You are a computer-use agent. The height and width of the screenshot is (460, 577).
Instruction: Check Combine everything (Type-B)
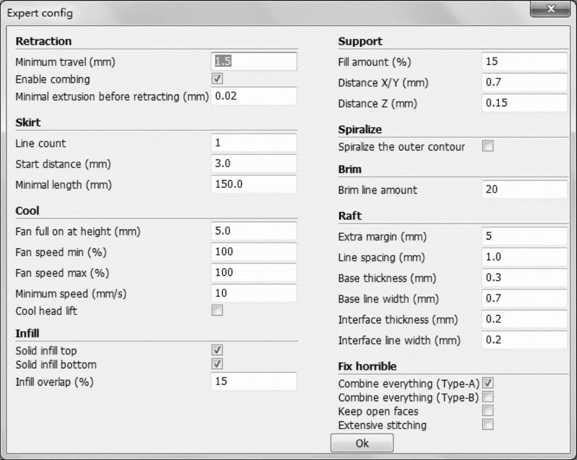(x=488, y=397)
